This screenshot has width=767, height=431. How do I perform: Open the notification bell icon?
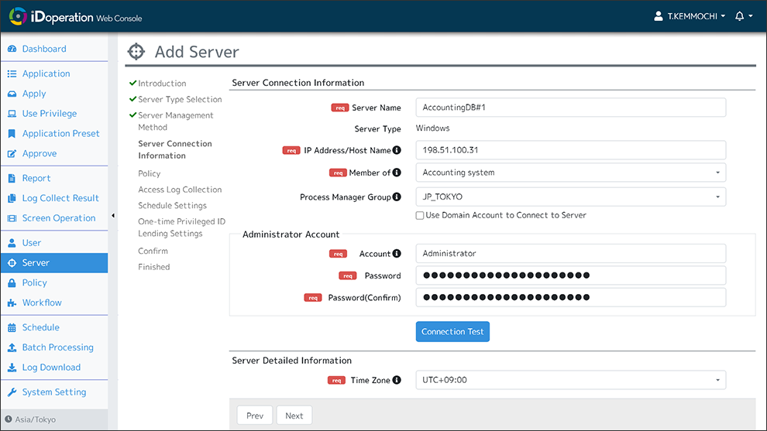(740, 16)
